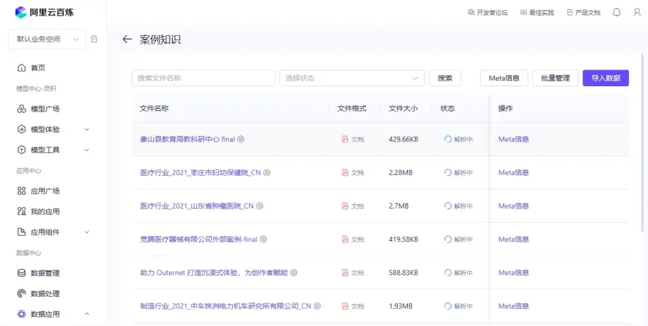Click the 数据应用 sidebar icon
The height and width of the screenshot is (326, 648).
point(22,314)
